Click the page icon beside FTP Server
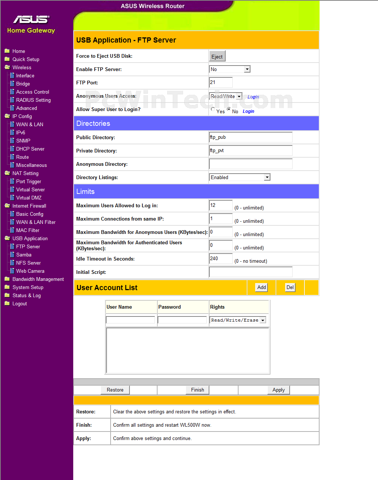The image size is (378, 480). [x=12, y=246]
